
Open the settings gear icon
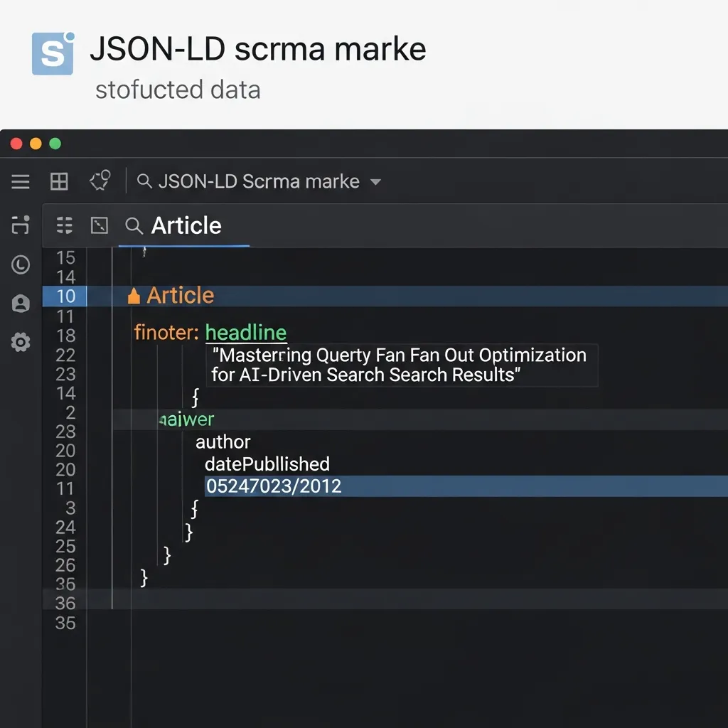pyautogui.click(x=20, y=343)
